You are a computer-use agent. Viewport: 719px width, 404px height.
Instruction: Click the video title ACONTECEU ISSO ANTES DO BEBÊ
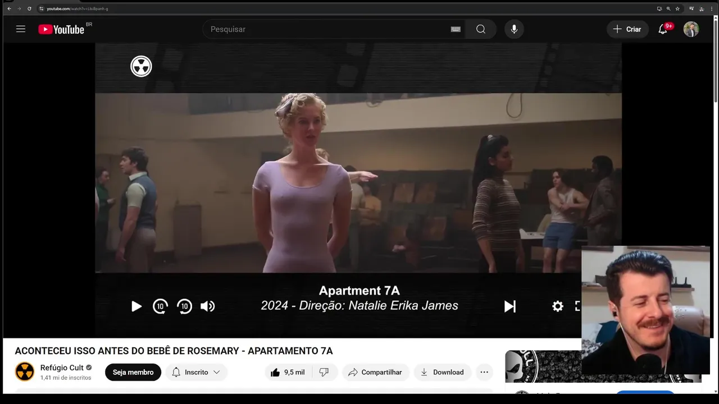pyautogui.click(x=174, y=351)
